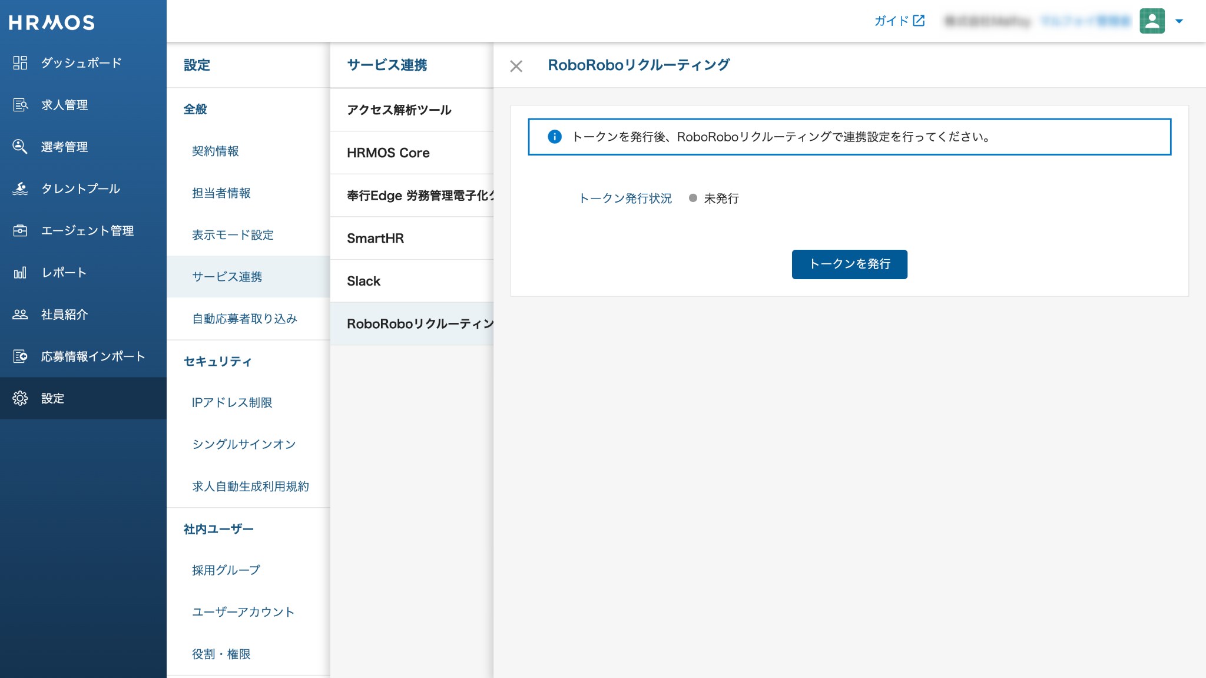Open タレントプール in the sidebar

tap(83, 188)
